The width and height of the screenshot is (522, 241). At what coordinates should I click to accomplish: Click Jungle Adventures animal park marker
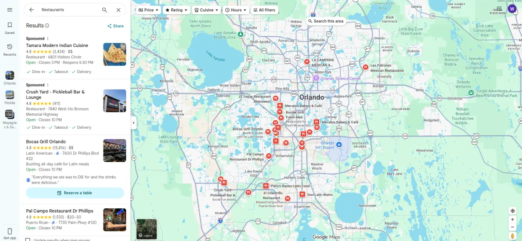[x=471, y=93]
